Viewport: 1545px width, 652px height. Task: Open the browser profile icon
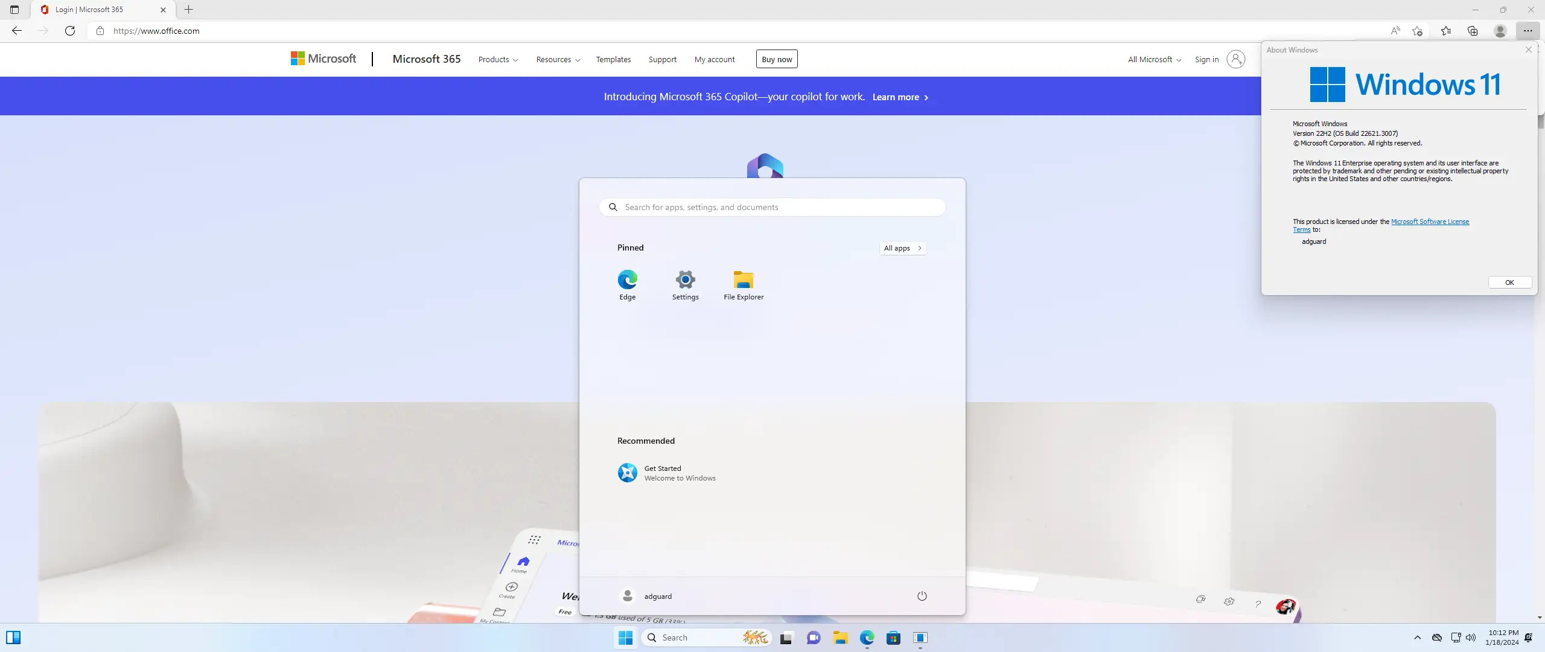[x=1500, y=30]
